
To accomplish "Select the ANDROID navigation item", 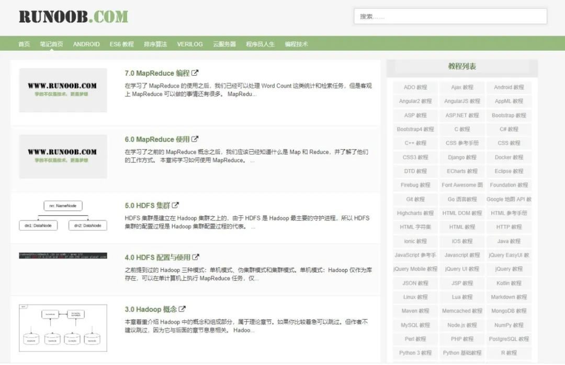I will [x=86, y=44].
